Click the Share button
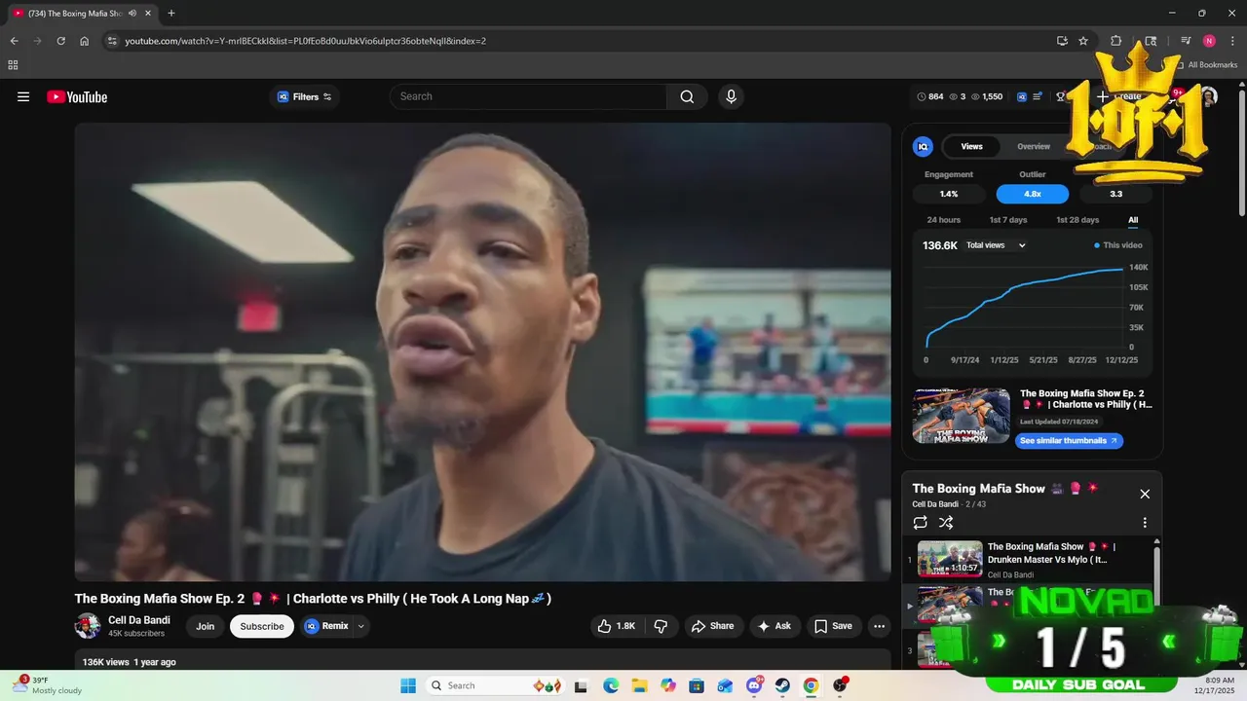The image size is (1247, 701). (x=713, y=626)
